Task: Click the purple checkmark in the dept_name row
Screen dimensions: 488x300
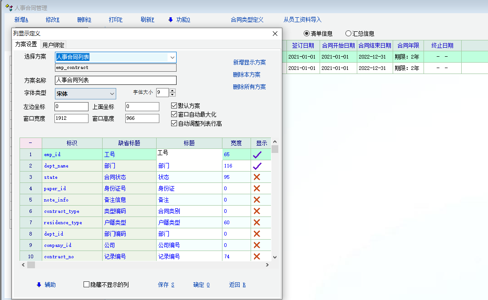Action: pos(257,166)
